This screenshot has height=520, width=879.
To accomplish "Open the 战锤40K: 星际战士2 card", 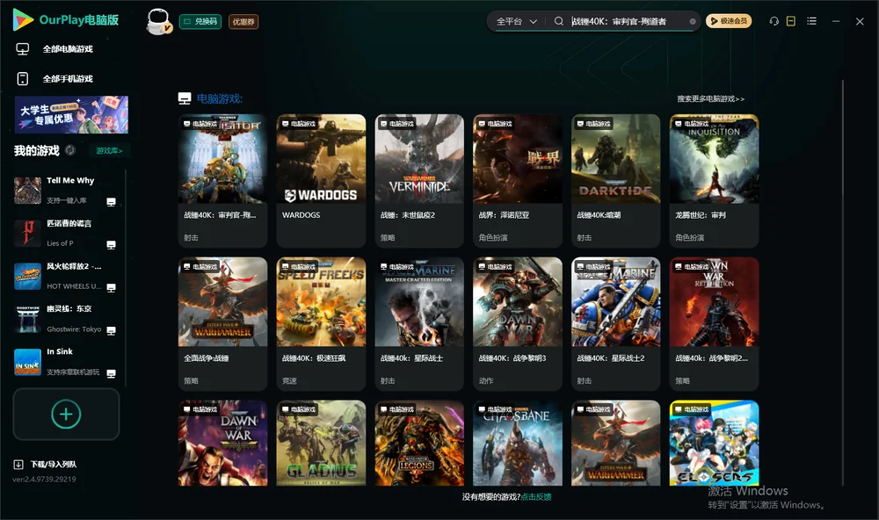I will (x=616, y=323).
